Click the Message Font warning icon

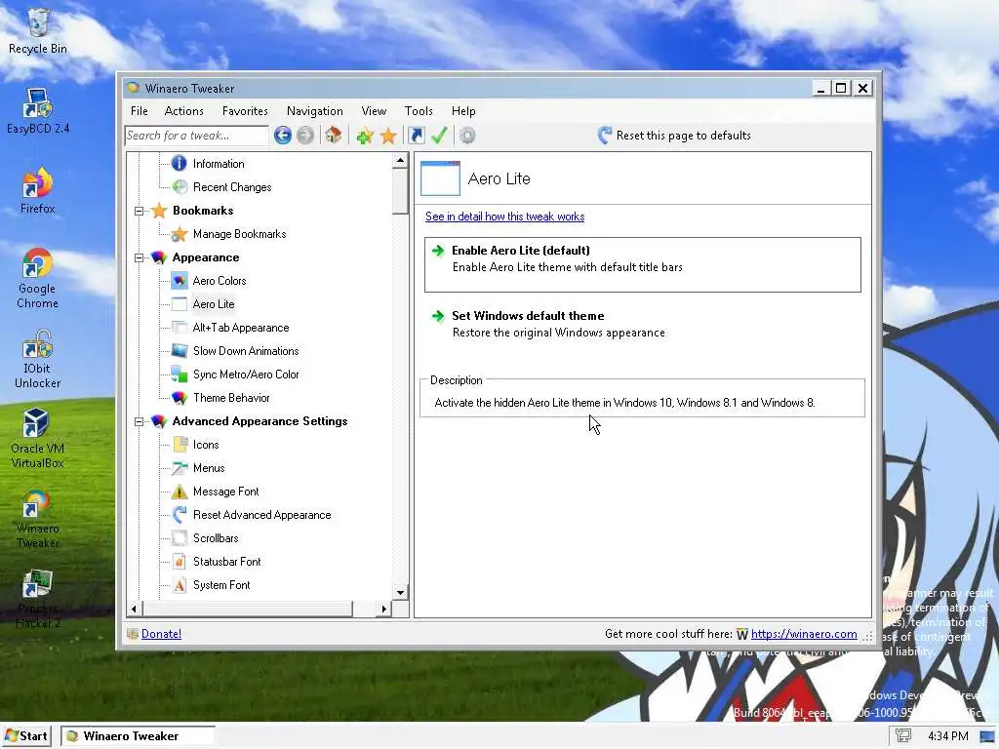(x=180, y=492)
